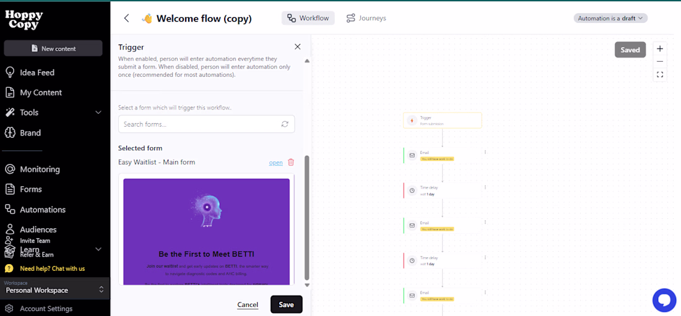Click the New content button
This screenshot has width=681, height=316.
click(x=53, y=49)
